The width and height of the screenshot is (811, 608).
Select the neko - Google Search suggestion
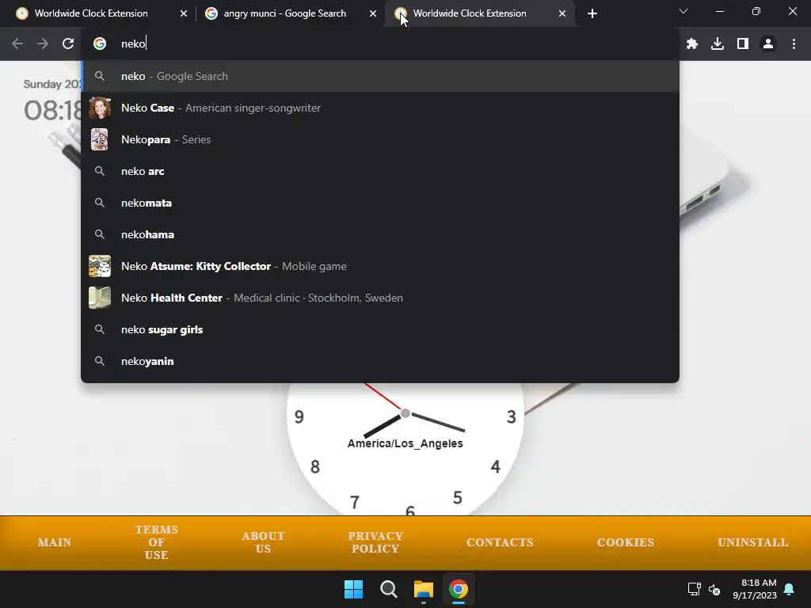pyautogui.click(x=380, y=77)
